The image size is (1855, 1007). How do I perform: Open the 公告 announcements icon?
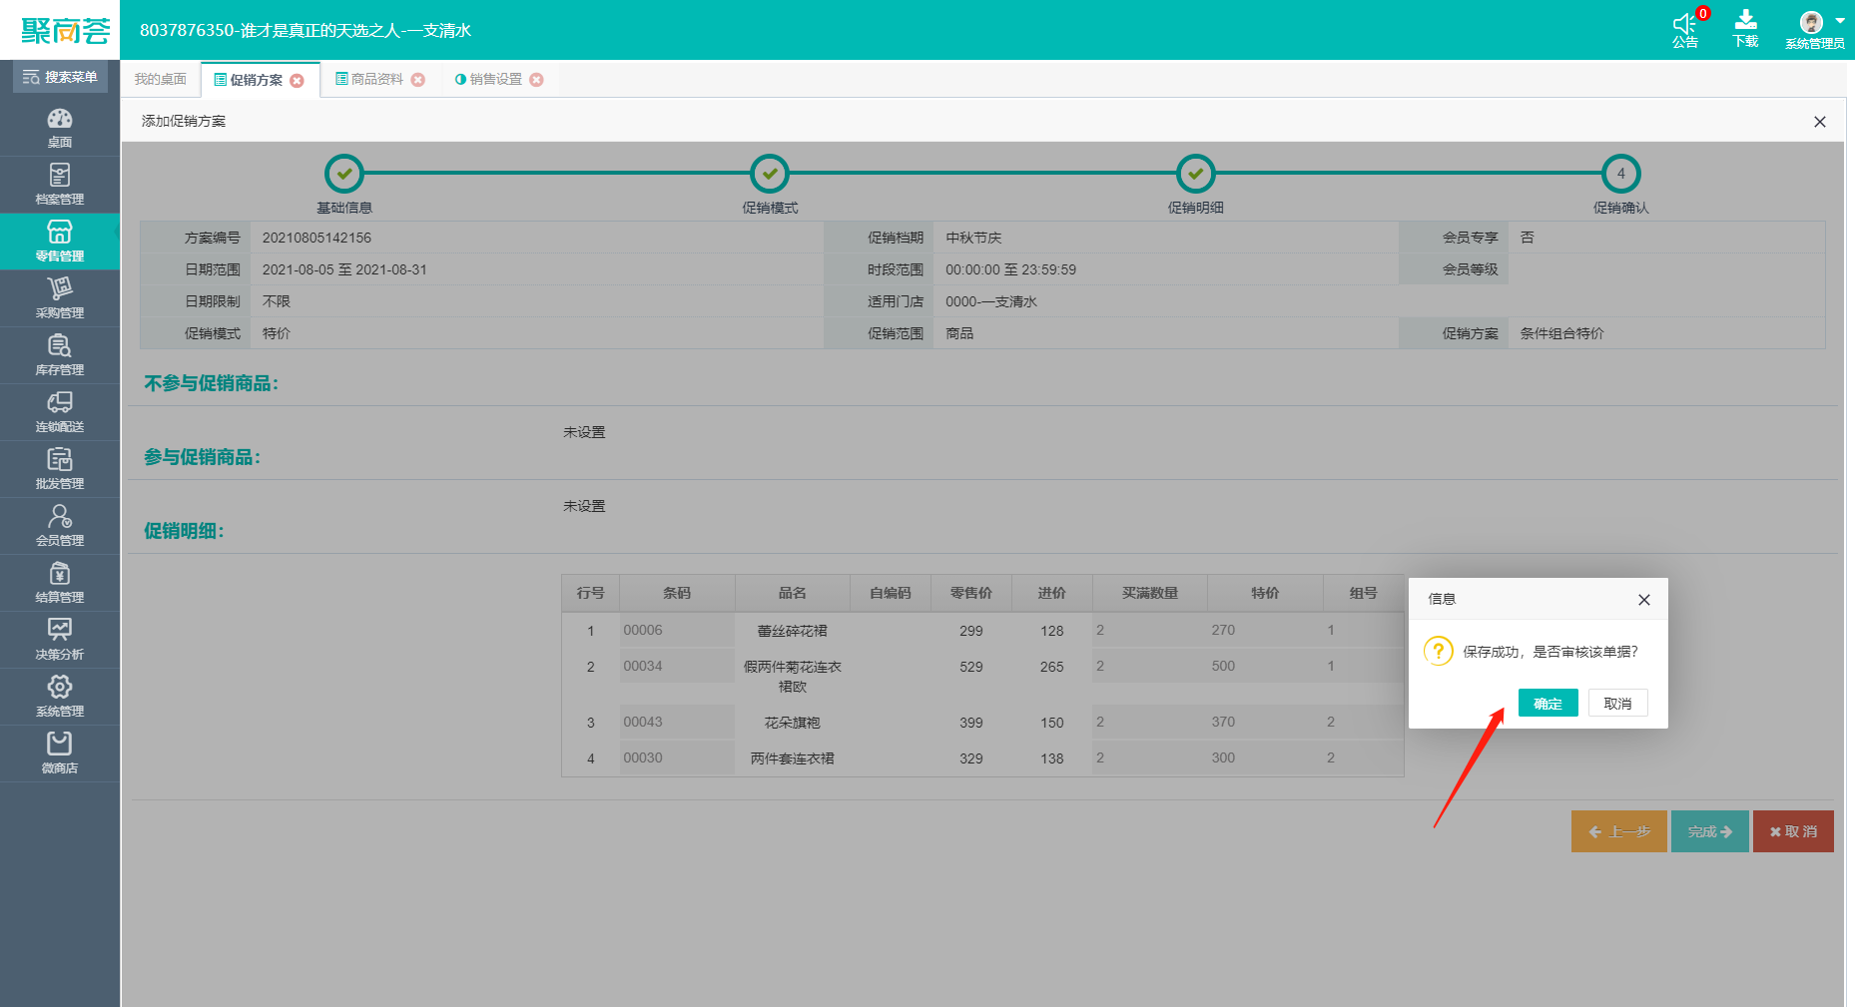[1685, 29]
